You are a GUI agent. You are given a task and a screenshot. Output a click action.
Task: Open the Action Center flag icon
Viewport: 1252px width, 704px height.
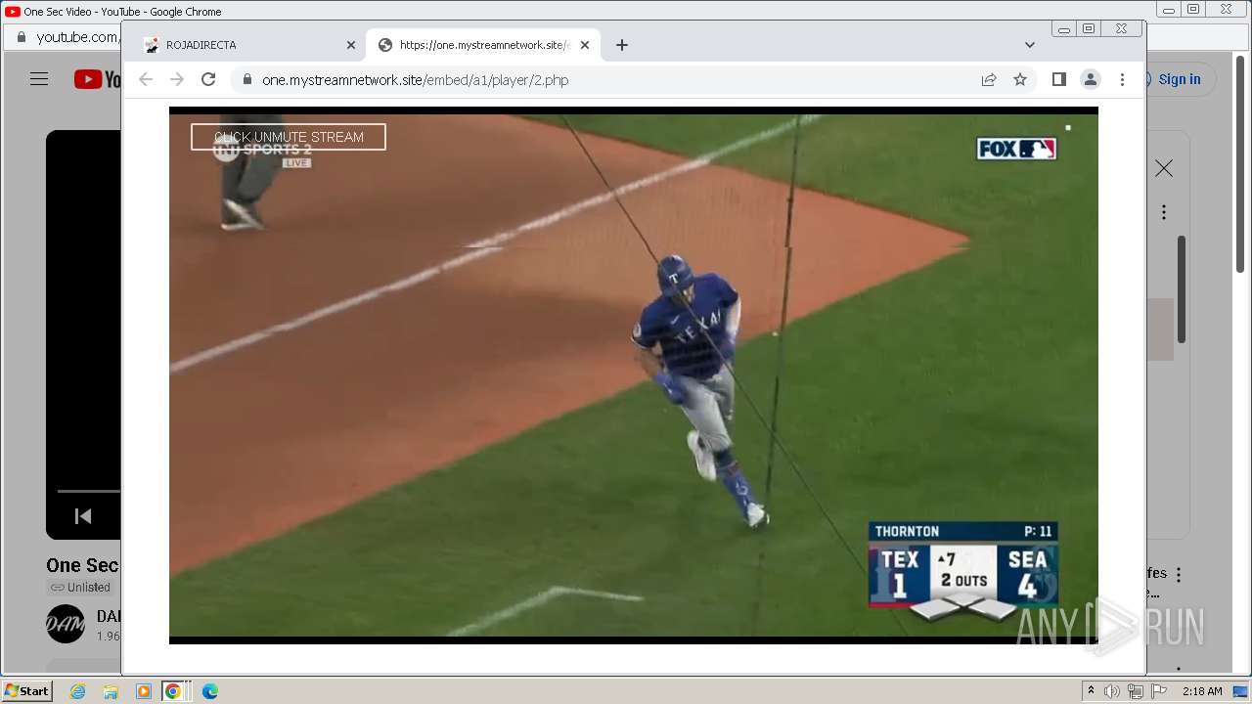[1159, 691]
